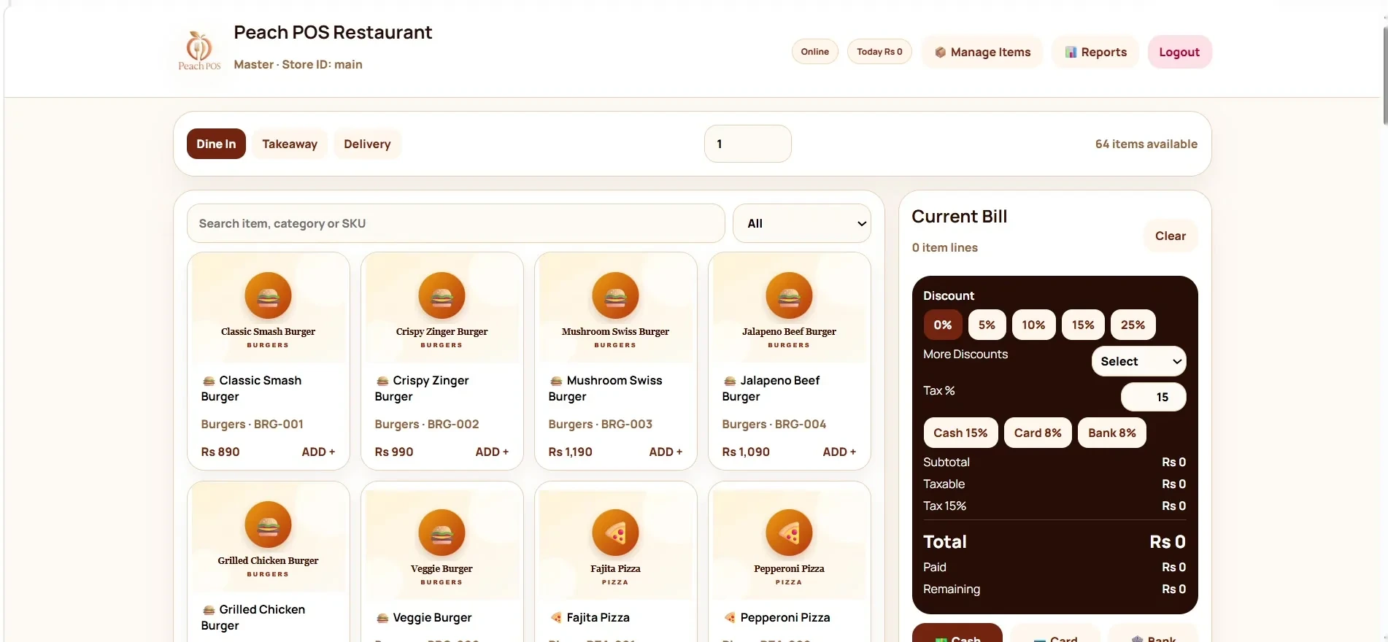Switch to Takeaway order type
This screenshot has height=642, width=1388.
pyautogui.click(x=290, y=144)
